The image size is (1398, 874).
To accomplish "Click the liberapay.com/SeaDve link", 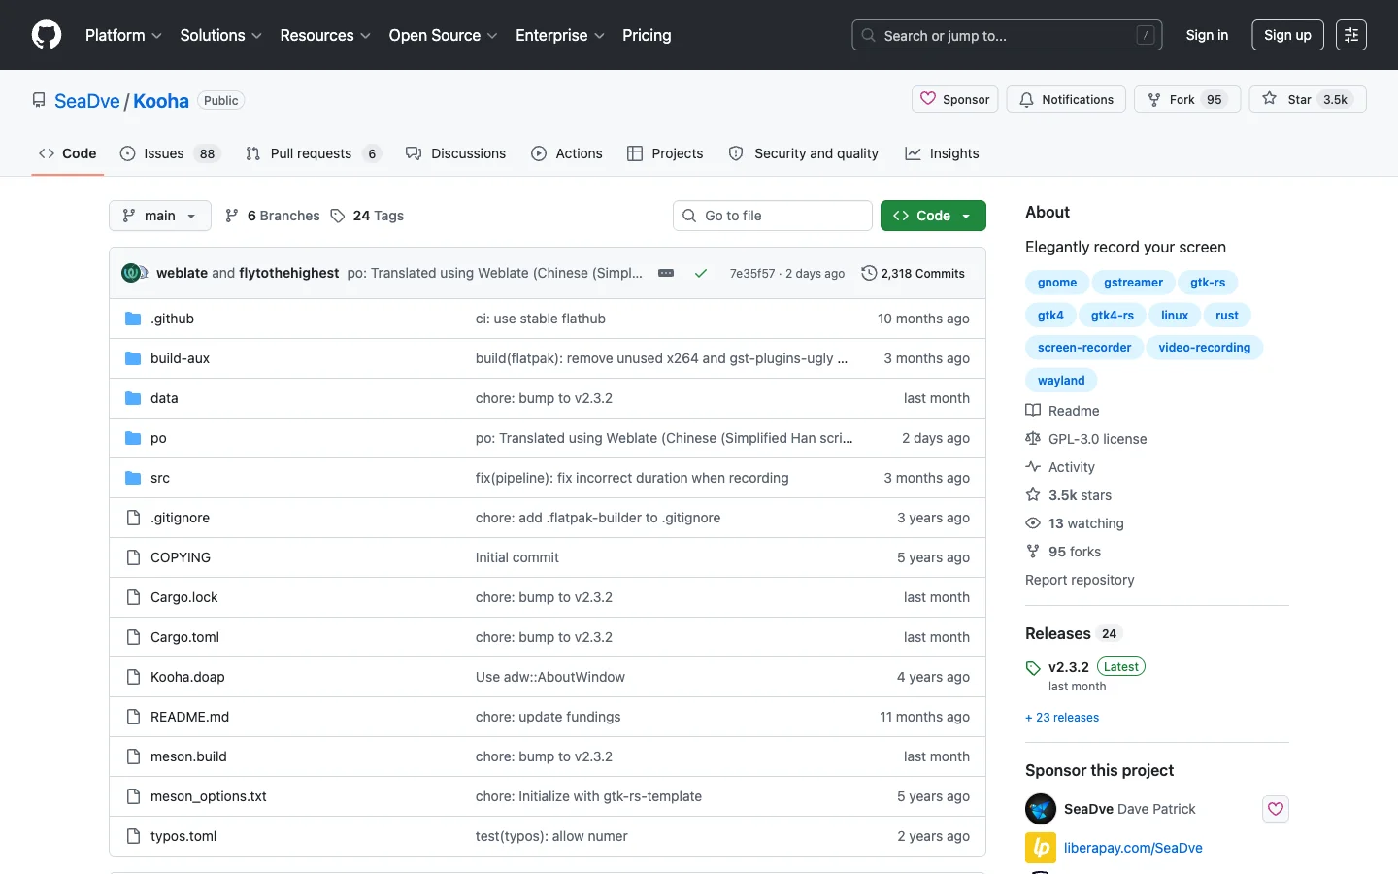I will click(x=1133, y=848).
